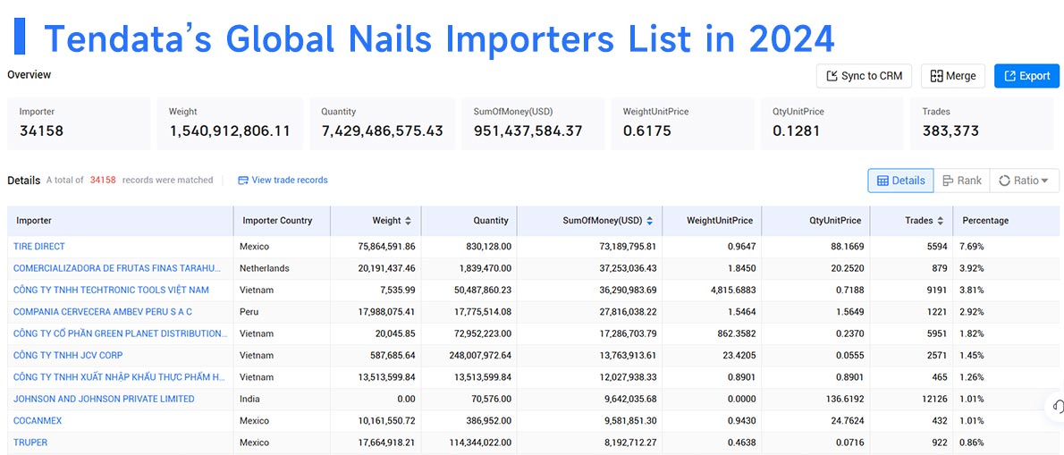Click the 248,007,972.64 quantity cell
1064x455 pixels.
coord(470,355)
